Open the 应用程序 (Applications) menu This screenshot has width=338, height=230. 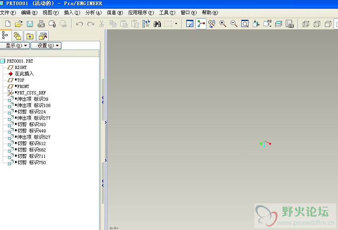(141, 13)
